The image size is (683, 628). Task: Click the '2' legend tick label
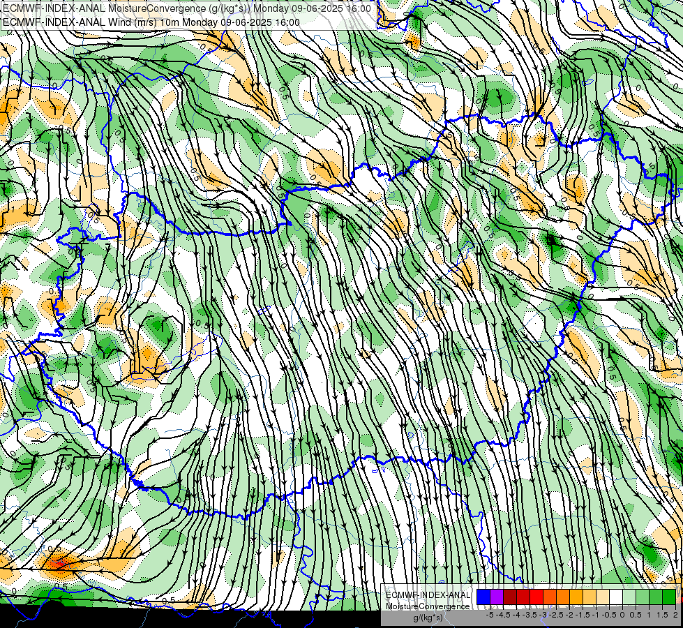pyautogui.click(x=675, y=615)
